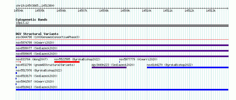Click the 14507k ruler position
Screen dimensions: 236x100
point(83,11)
